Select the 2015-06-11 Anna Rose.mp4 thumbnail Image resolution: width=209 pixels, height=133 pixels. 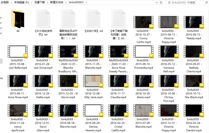point(18,81)
